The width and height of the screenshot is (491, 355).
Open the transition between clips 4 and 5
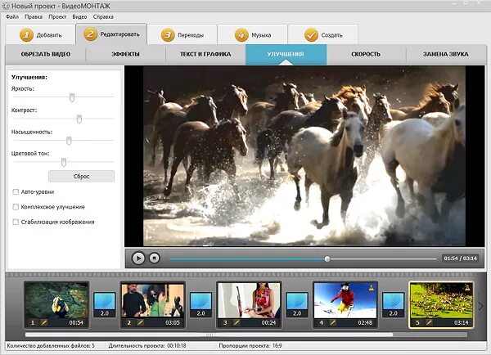click(x=394, y=304)
